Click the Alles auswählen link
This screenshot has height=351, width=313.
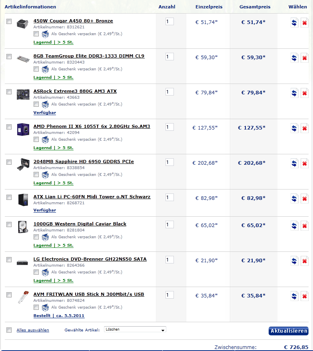point(33,330)
